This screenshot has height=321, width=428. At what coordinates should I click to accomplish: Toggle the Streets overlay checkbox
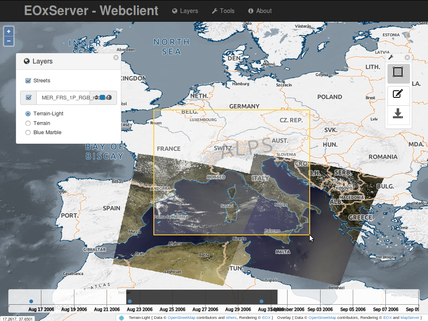pos(28,81)
